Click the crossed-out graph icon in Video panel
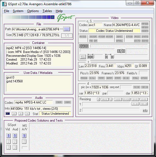 [83, 57]
